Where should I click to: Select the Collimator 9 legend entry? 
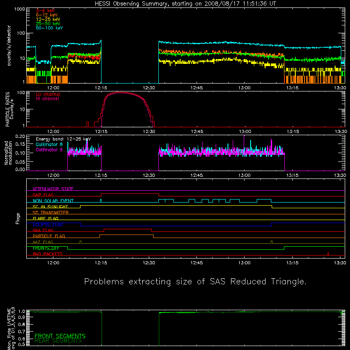[49, 150]
